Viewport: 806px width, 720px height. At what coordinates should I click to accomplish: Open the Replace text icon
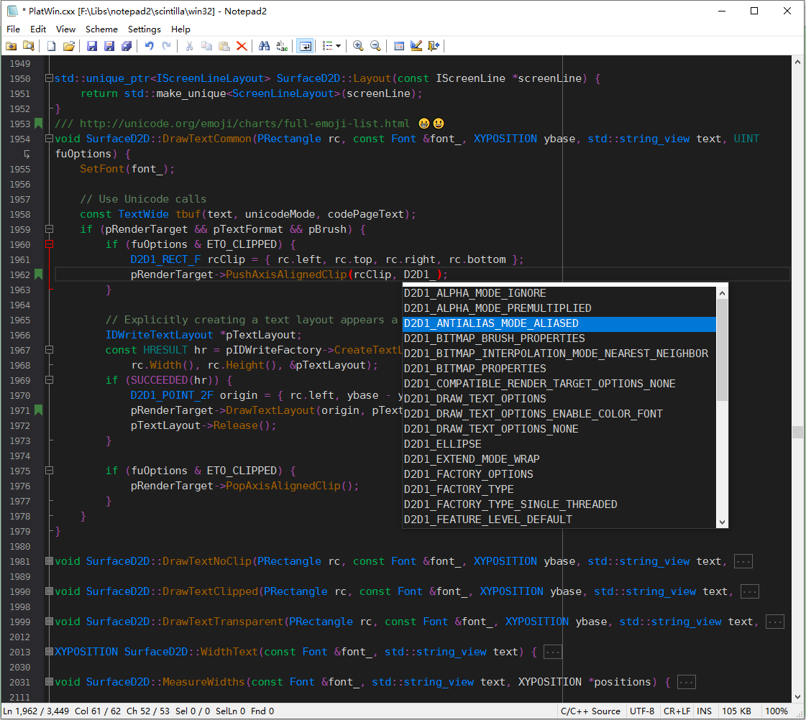282,46
